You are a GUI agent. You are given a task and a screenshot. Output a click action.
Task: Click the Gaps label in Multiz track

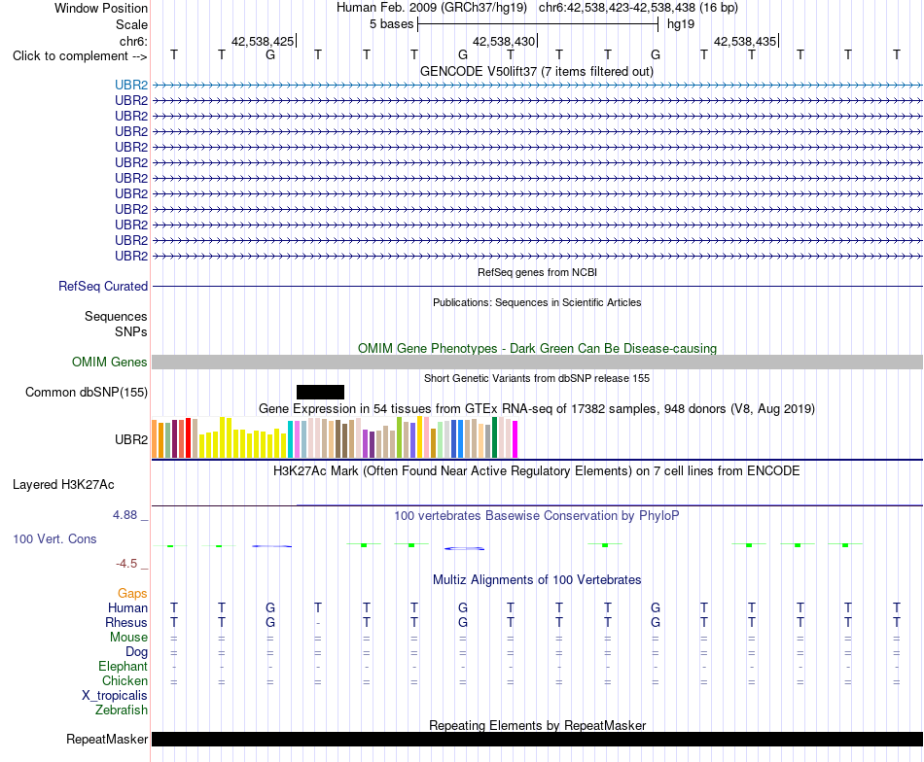point(132,594)
